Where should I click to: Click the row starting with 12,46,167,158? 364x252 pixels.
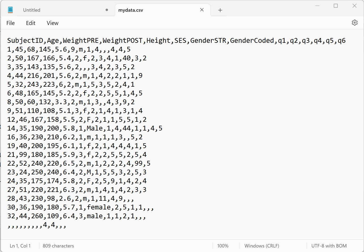77,120
